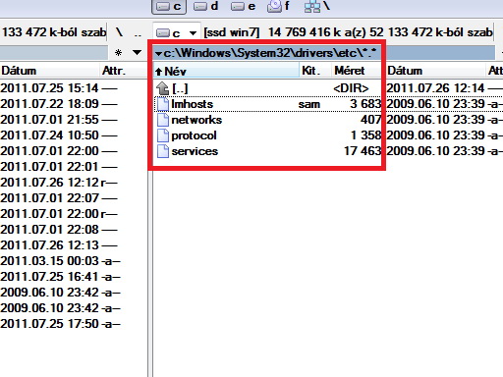Sort right panel by Dátum column
This screenshot has height=377, width=503.
tap(435, 71)
